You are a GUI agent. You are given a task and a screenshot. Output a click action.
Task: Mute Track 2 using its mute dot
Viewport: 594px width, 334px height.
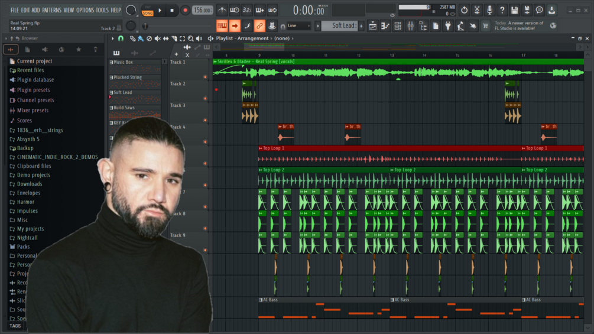[205, 99]
